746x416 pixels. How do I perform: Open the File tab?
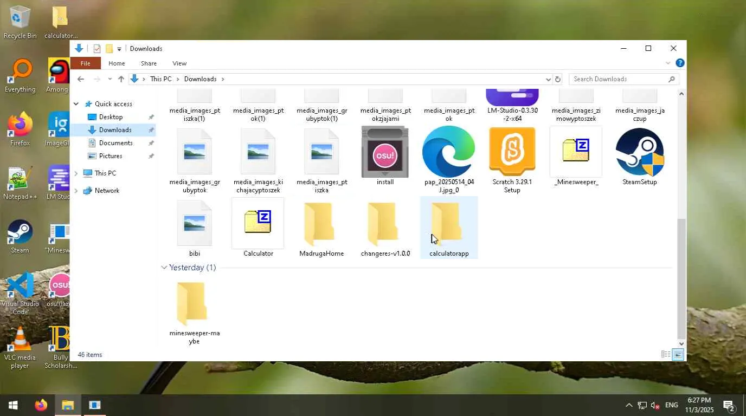click(85, 63)
